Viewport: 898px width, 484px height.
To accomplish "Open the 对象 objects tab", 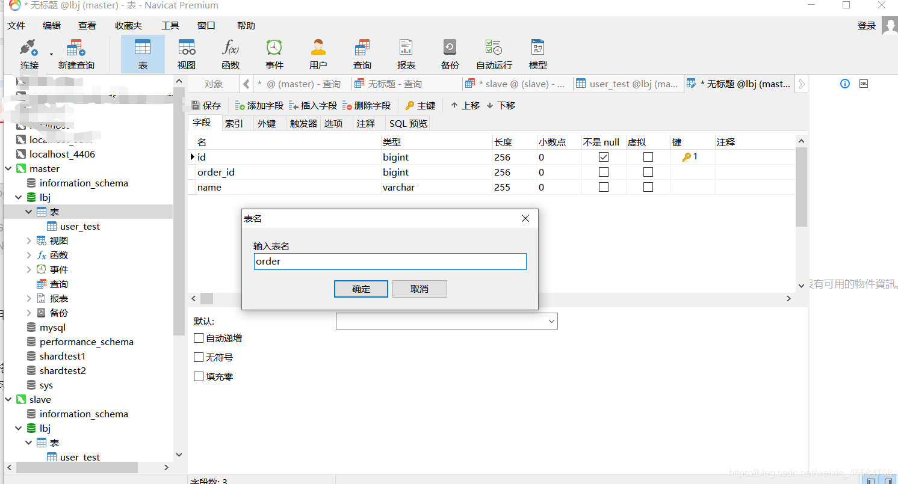I will tap(214, 84).
